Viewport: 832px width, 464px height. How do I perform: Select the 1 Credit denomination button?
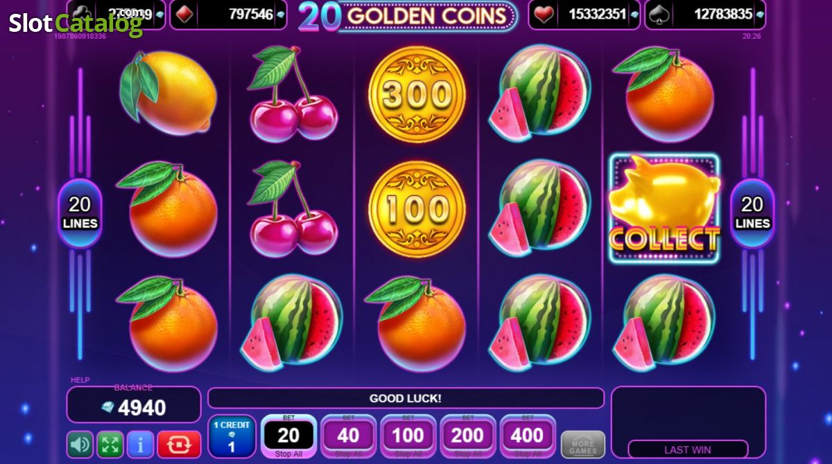point(232,437)
